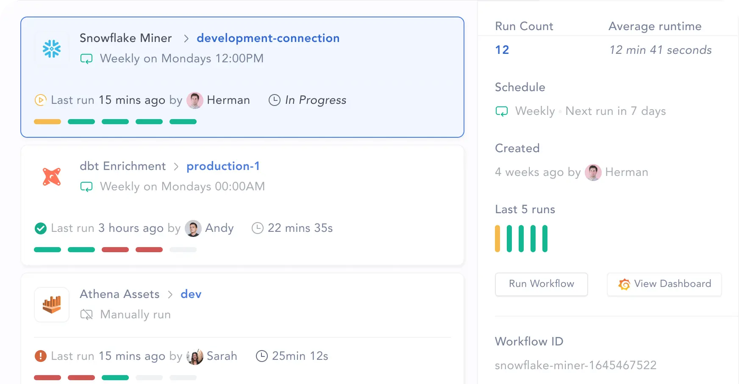This screenshot has width=739, height=384.
Task: Click Herman's avatar under Created section
Action: coord(593,173)
